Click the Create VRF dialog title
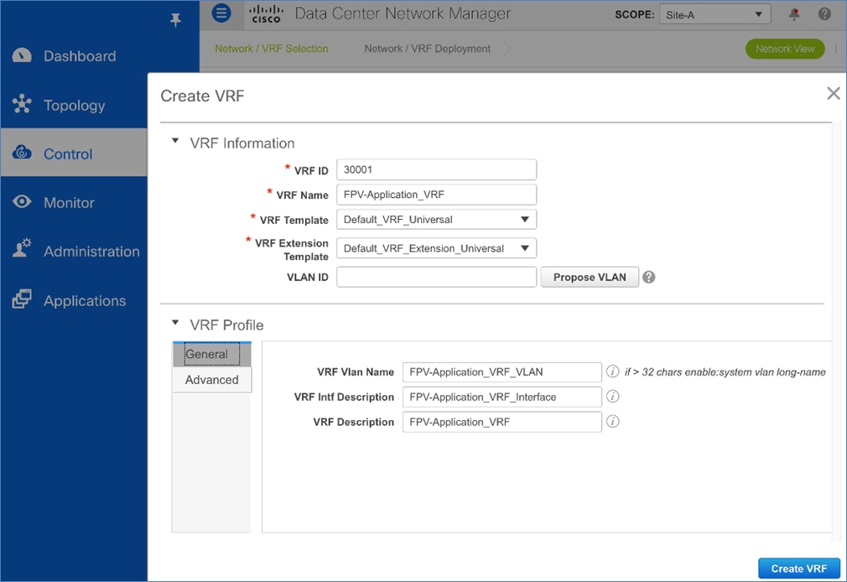 [202, 96]
